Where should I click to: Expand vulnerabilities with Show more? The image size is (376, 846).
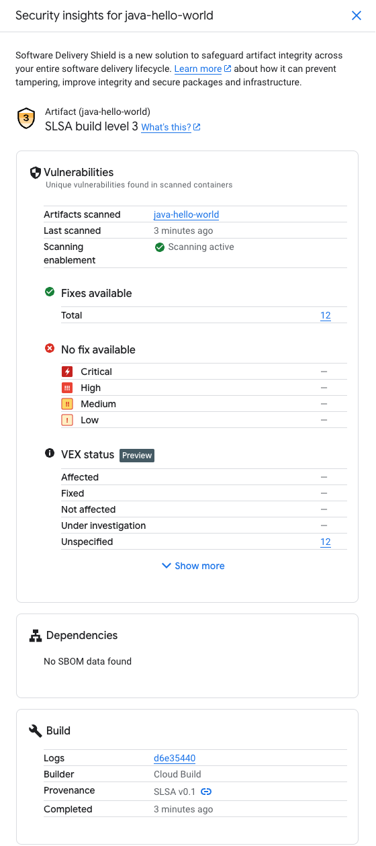[x=193, y=566]
